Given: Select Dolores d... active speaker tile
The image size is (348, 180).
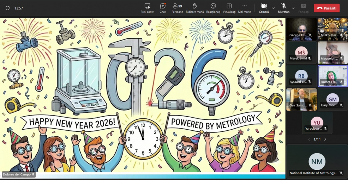Looking at the screenshot, I should pos(332,76).
